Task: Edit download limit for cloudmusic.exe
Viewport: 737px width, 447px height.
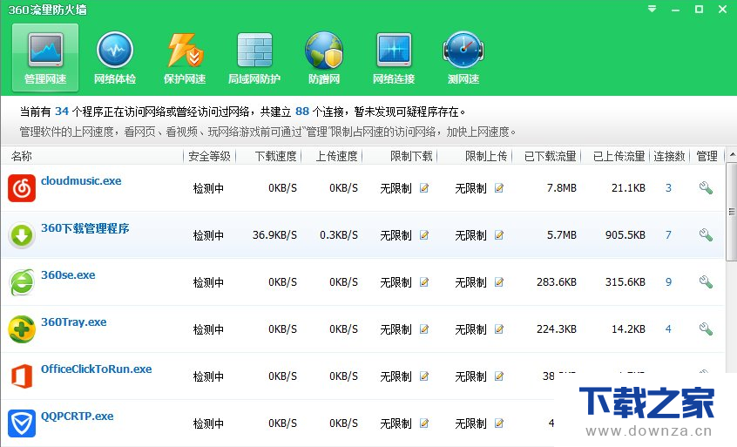Action: [424, 188]
